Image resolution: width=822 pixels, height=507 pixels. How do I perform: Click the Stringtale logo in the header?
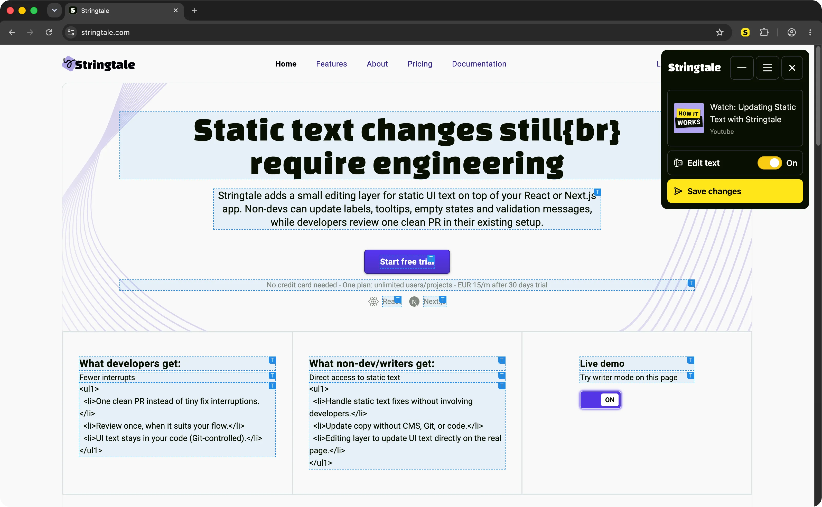click(99, 64)
